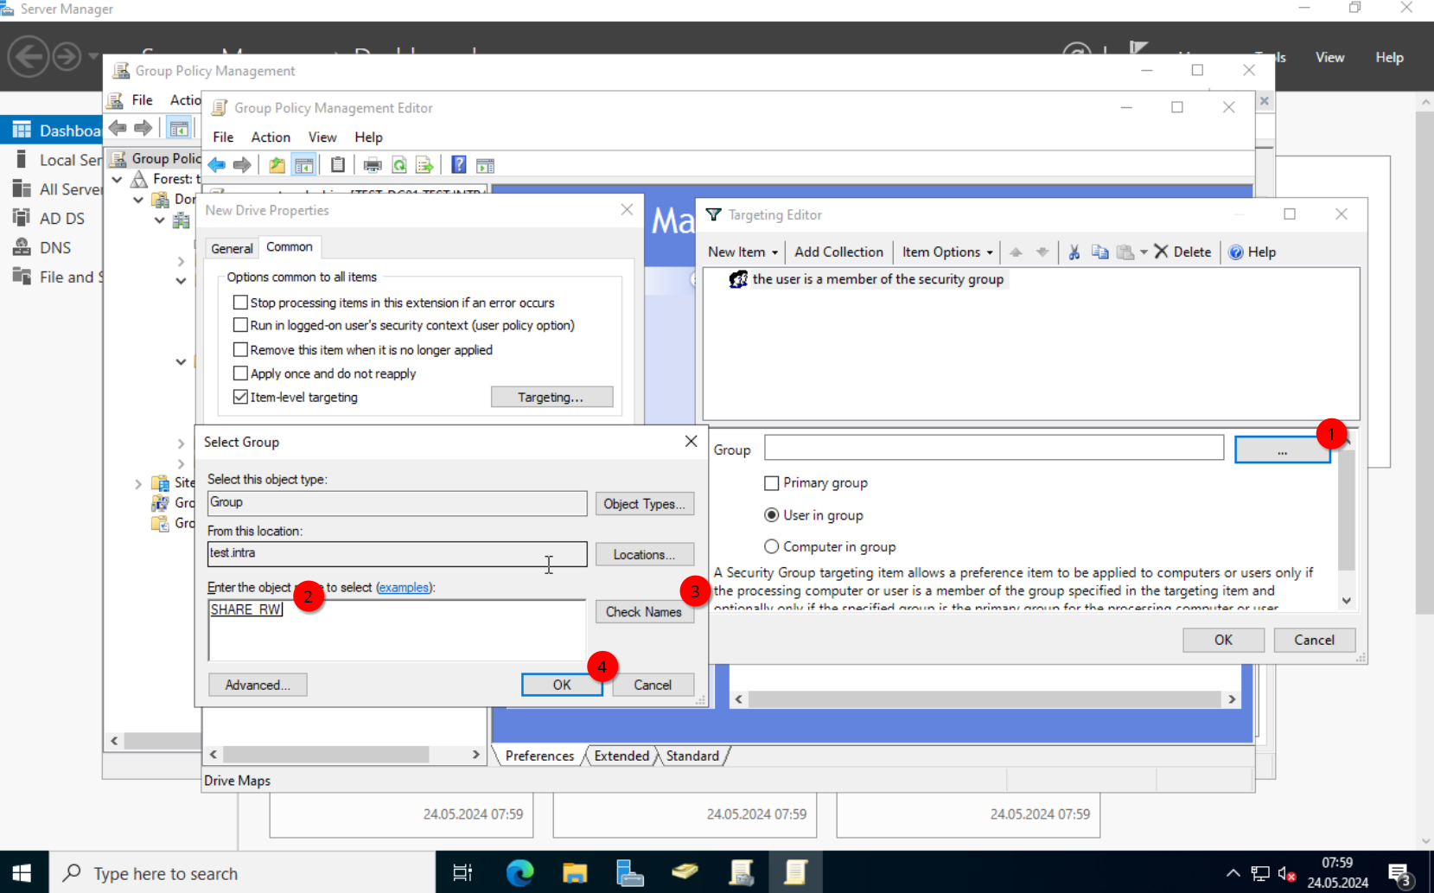Click OK in Select Group dialog
The image size is (1434, 893).
(x=562, y=685)
